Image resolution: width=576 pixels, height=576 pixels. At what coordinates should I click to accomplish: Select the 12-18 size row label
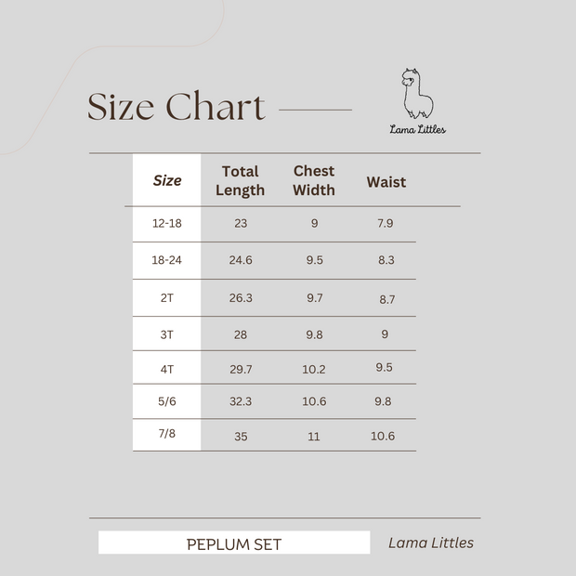[x=166, y=224]
